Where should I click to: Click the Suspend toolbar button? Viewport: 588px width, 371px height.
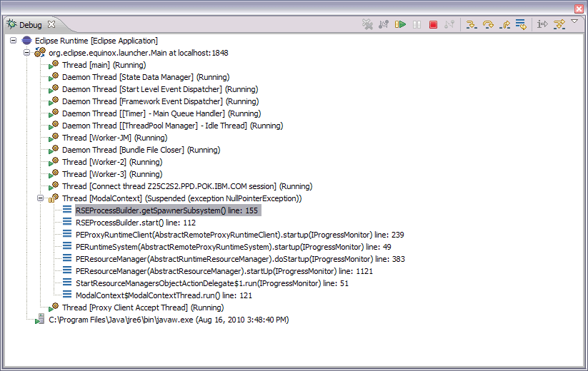pos(417,25)
